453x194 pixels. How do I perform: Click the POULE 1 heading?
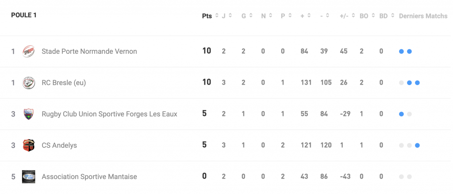tap(24, 15)
